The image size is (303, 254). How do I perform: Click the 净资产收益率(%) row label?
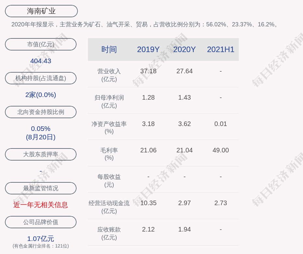(x=109, y=127)
